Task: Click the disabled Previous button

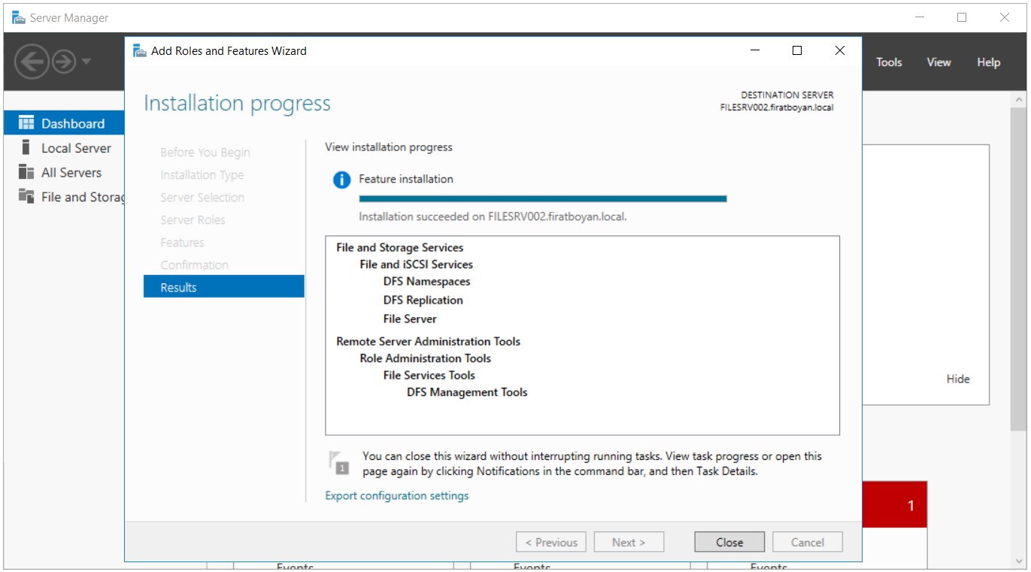Action: [x=551, y=542]
